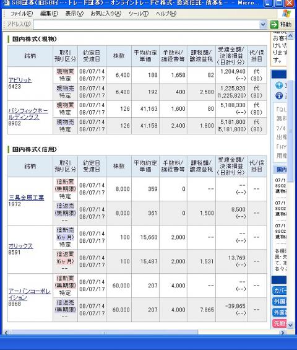Open the address bar dropdown arrow
The image size is (297, 350).
pyautogui.click(x=263, y=24)
